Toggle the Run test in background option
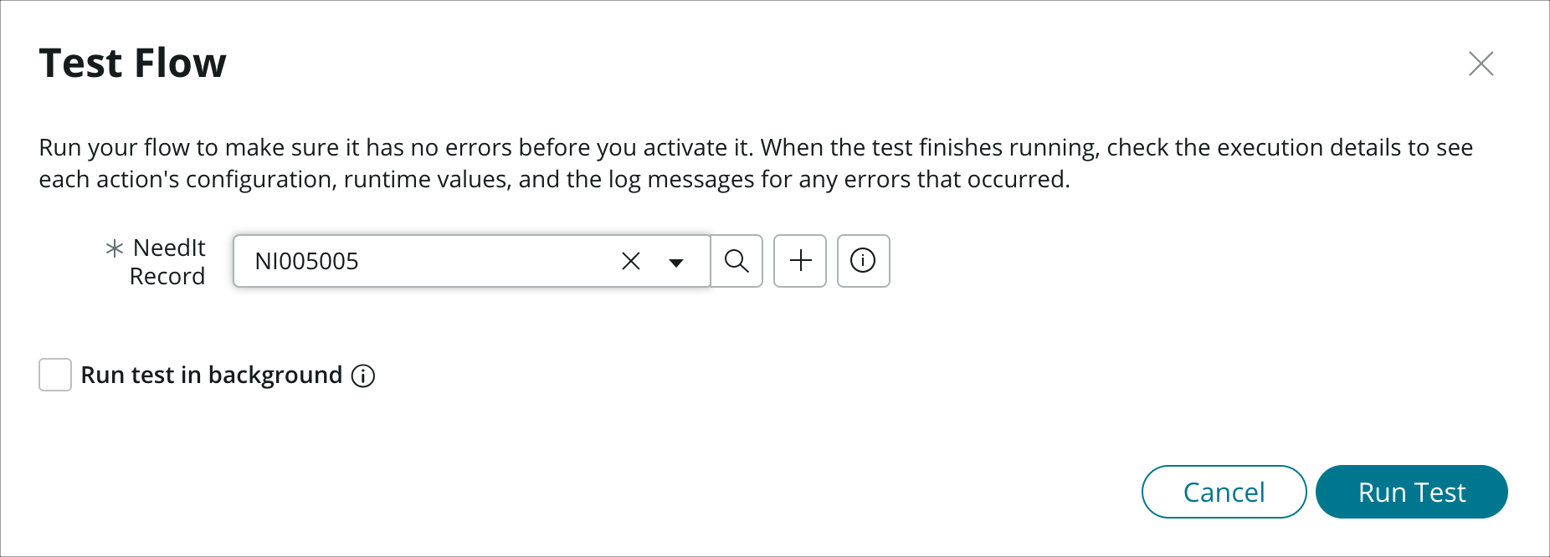Viewport: 1550px width, 557px height. pos(54,376)
